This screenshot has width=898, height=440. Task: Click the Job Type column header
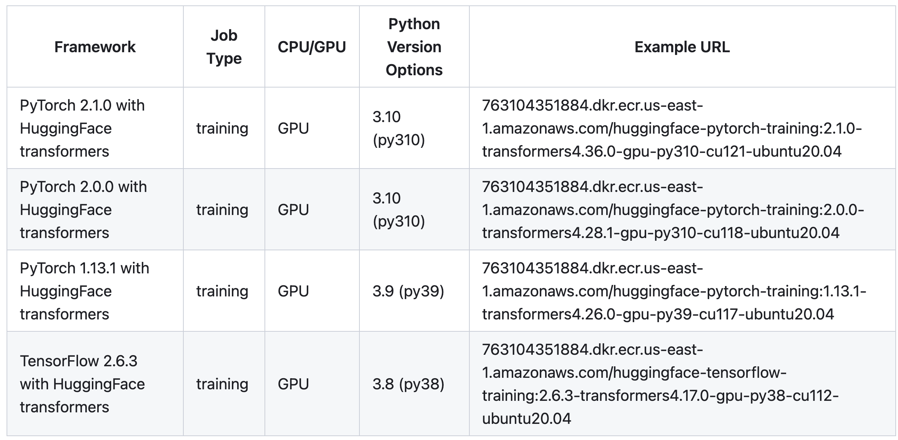coord(224,47)
